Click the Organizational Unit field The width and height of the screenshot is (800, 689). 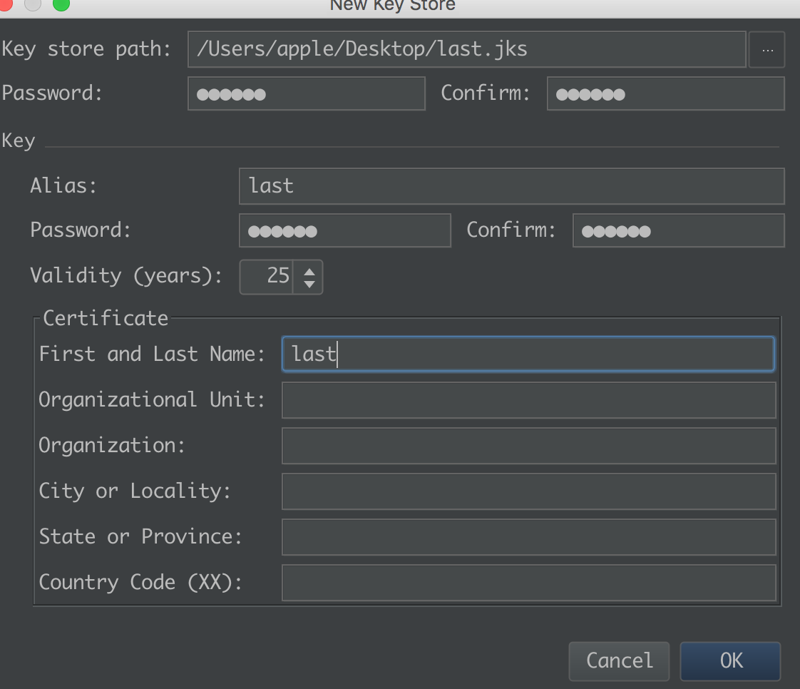(529, 400)
